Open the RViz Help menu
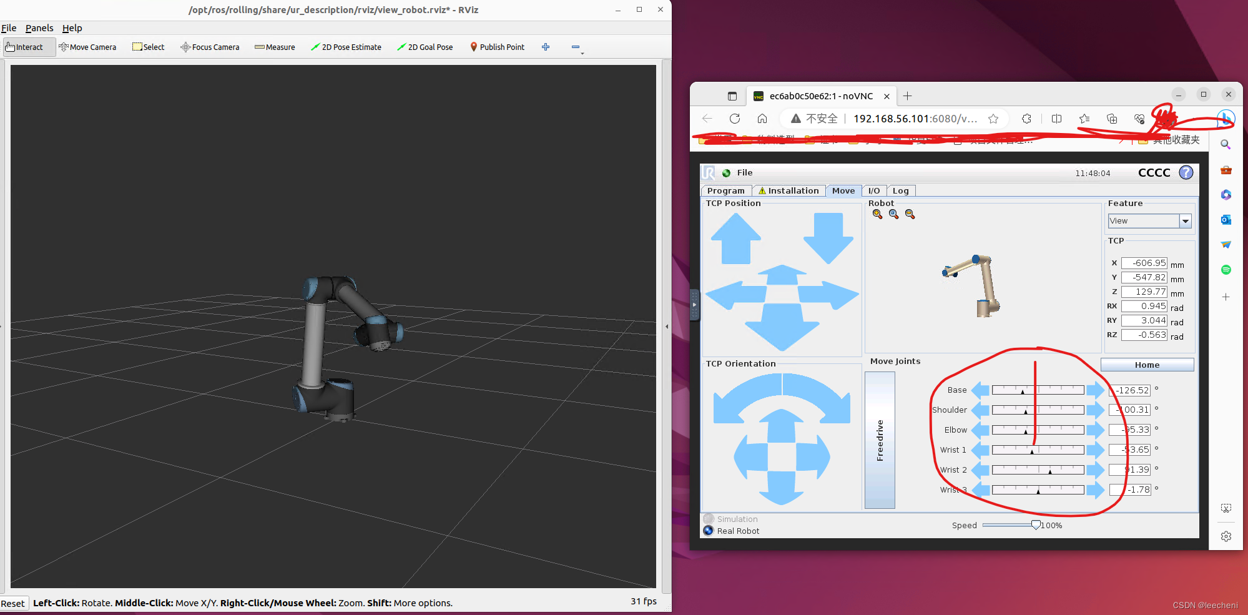The height and width of the screenshot is (615, 1248). pyautogui.click(x=72, y=28)
